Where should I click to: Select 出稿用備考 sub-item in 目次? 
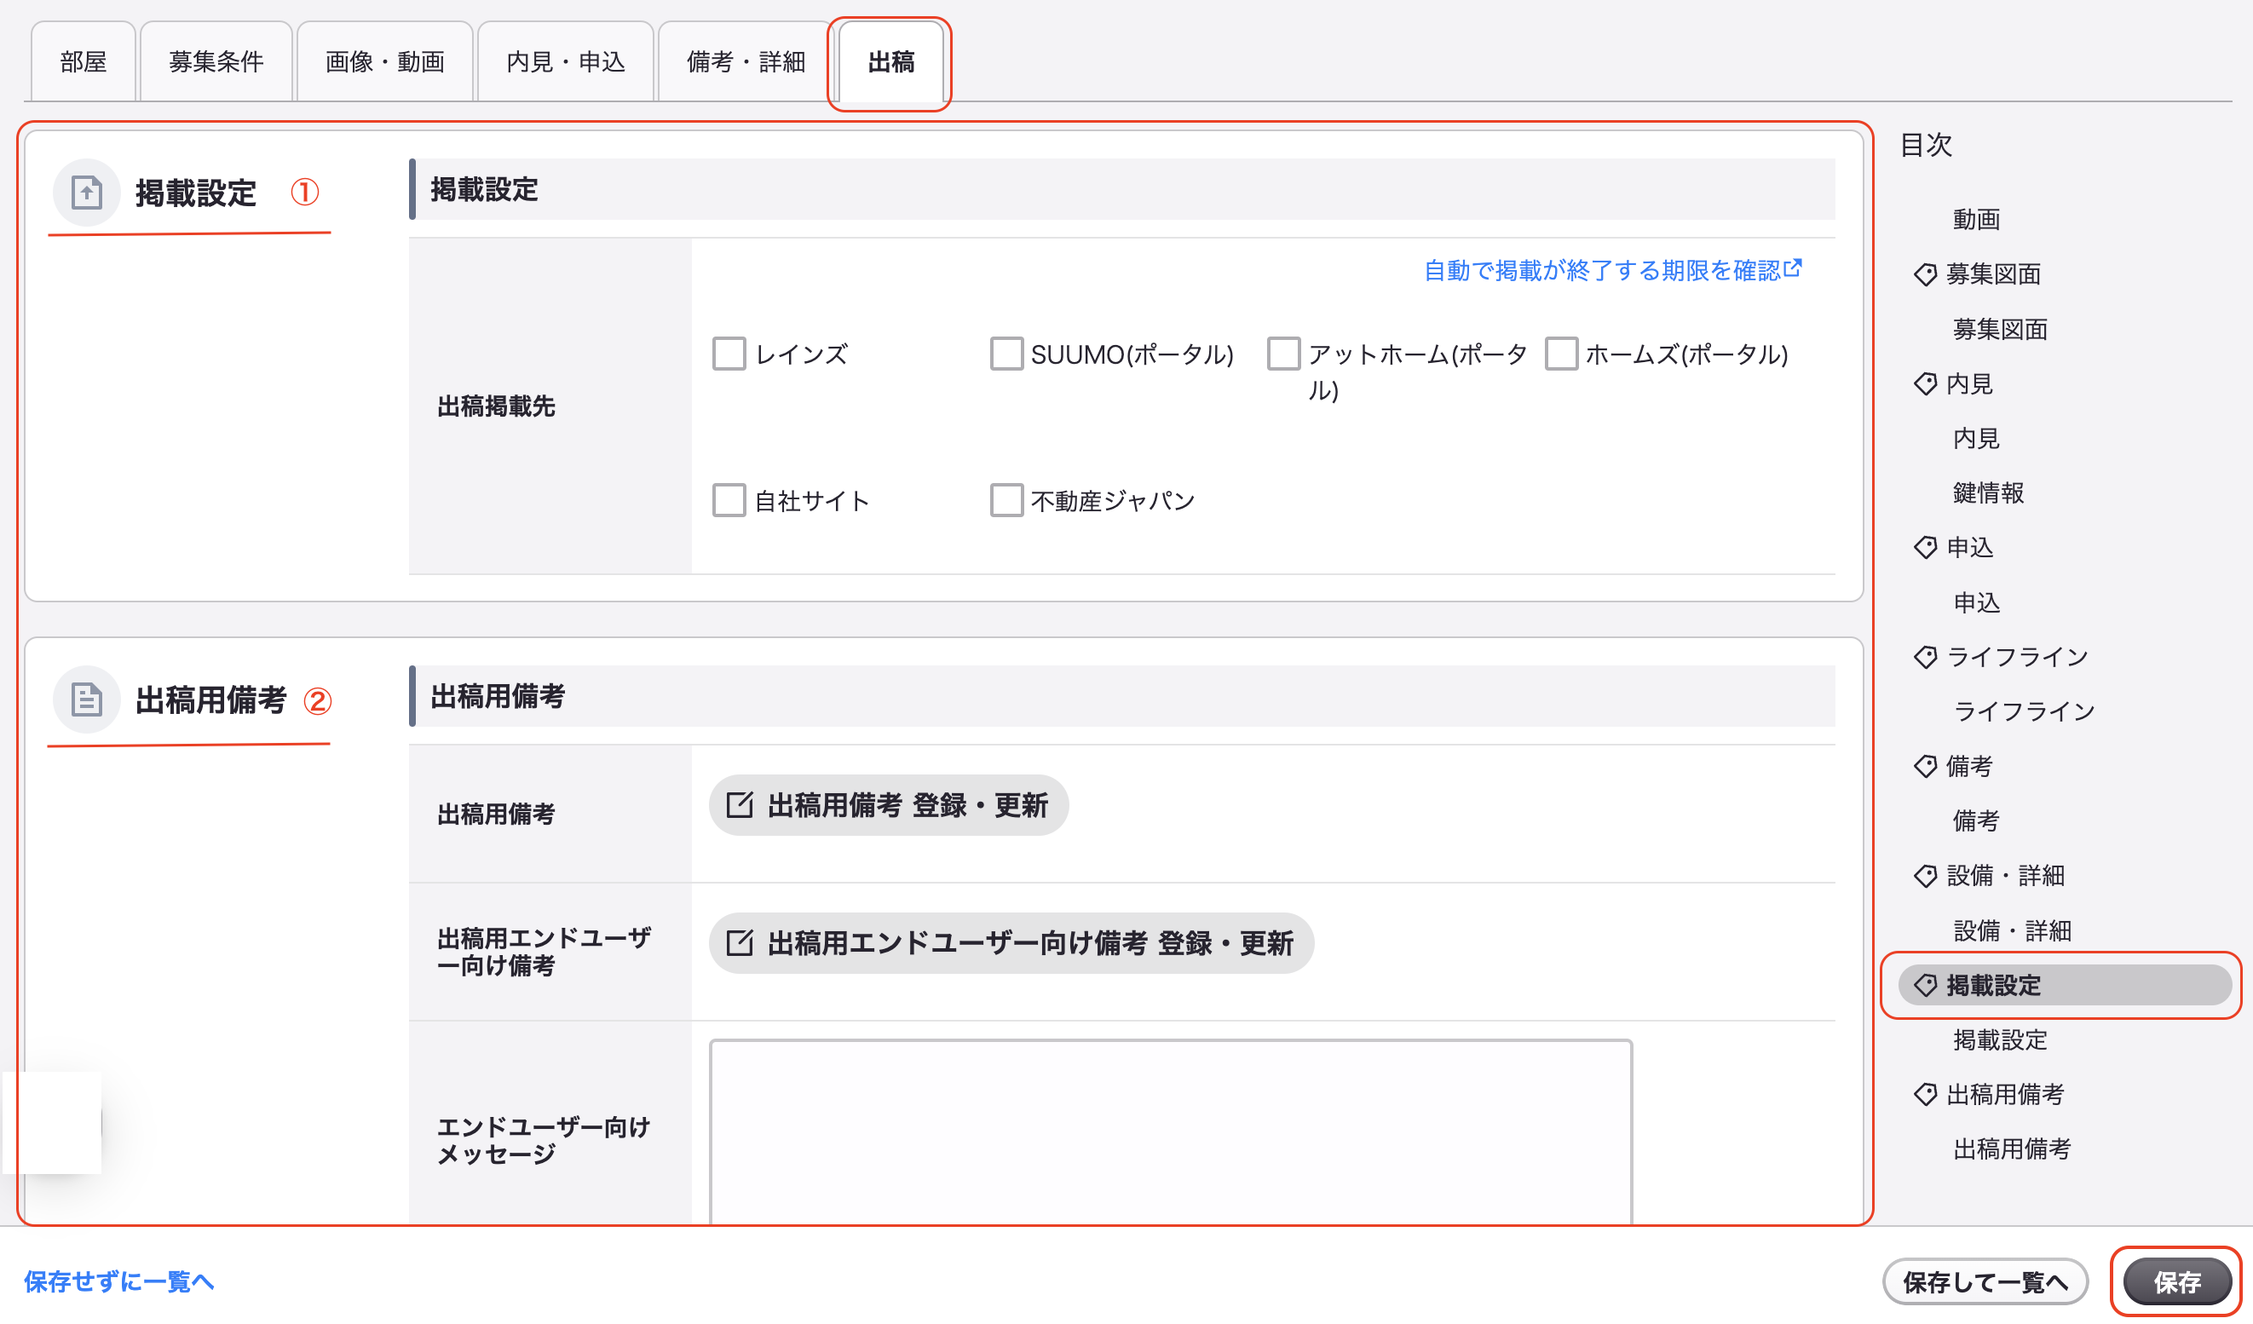point(2012,1148)
